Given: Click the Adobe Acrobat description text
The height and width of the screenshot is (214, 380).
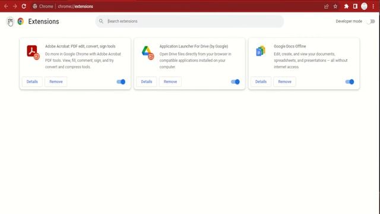Looking at the screenshot, I should (83, 61).
